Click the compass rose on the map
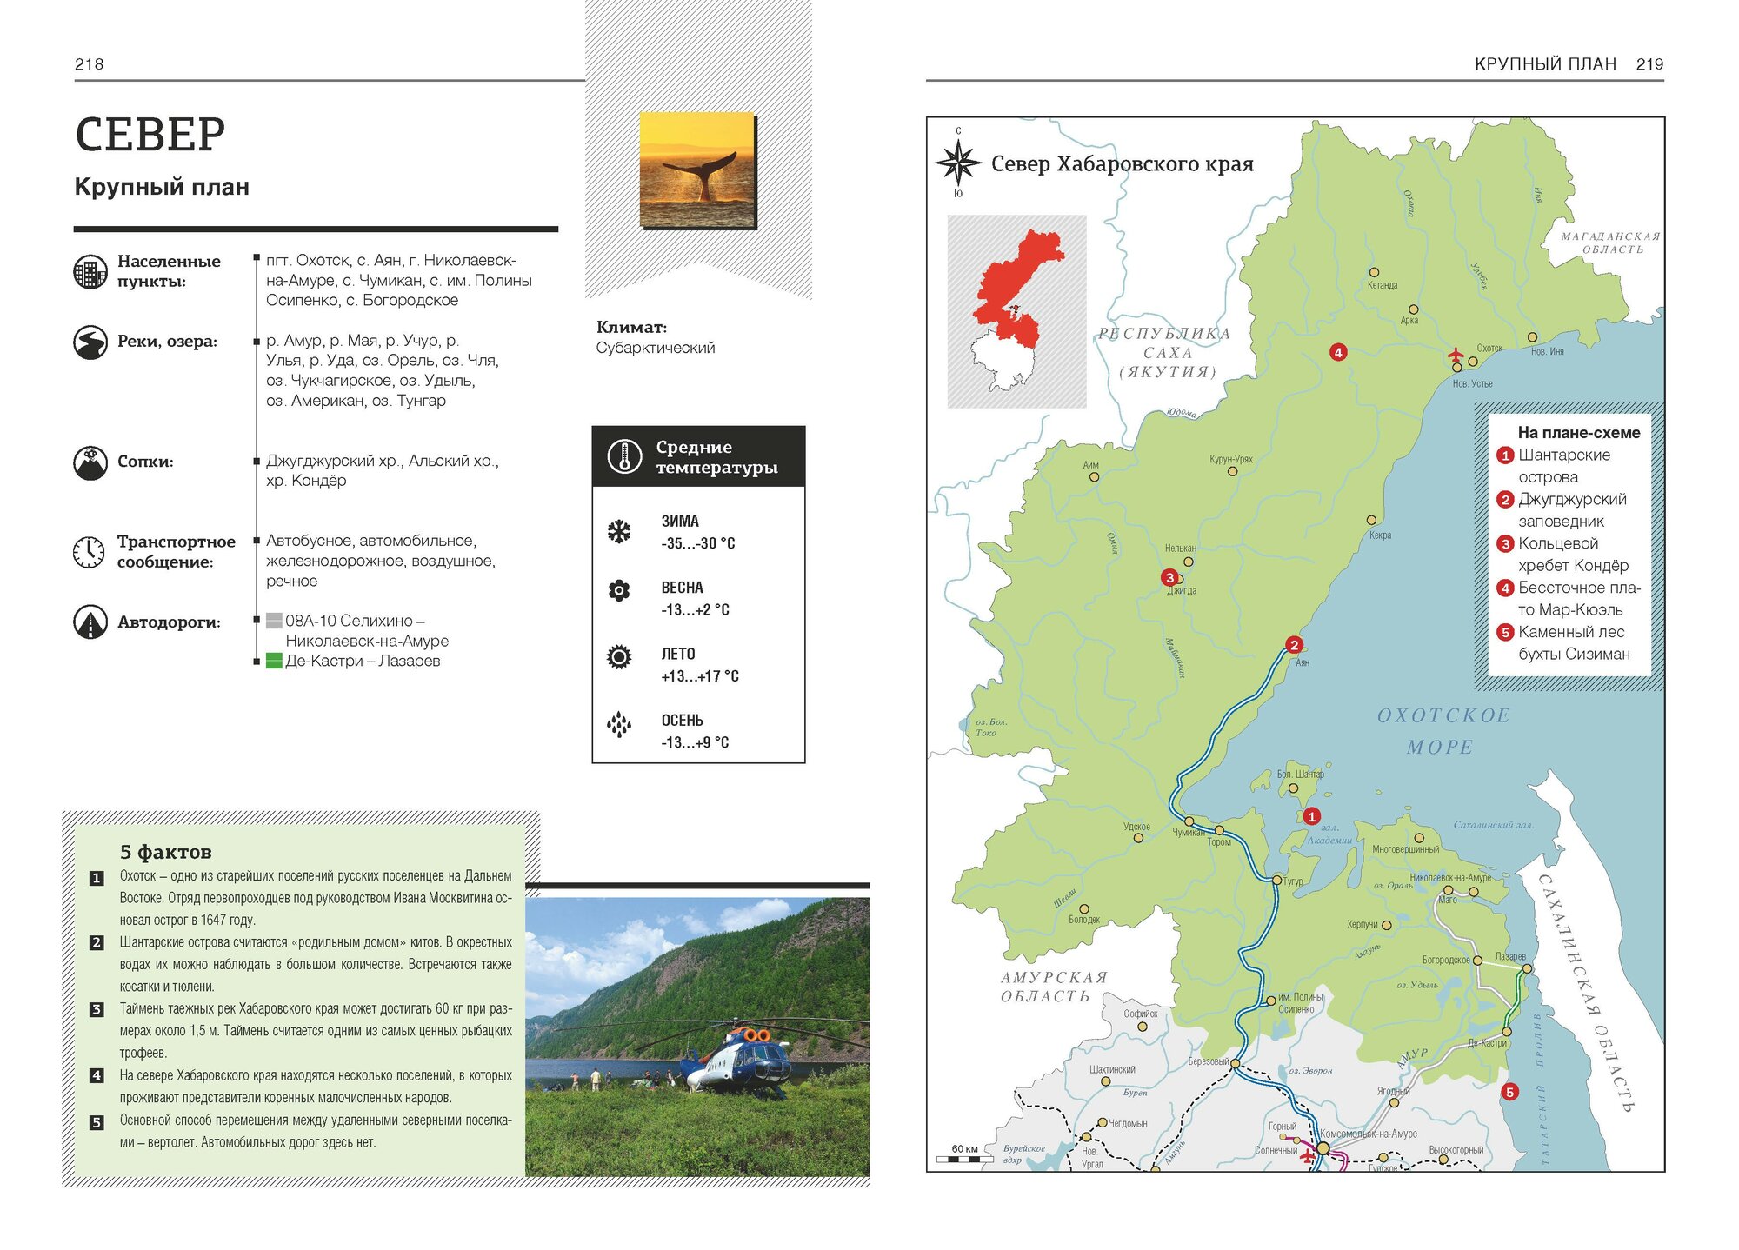 pos(957,163)
